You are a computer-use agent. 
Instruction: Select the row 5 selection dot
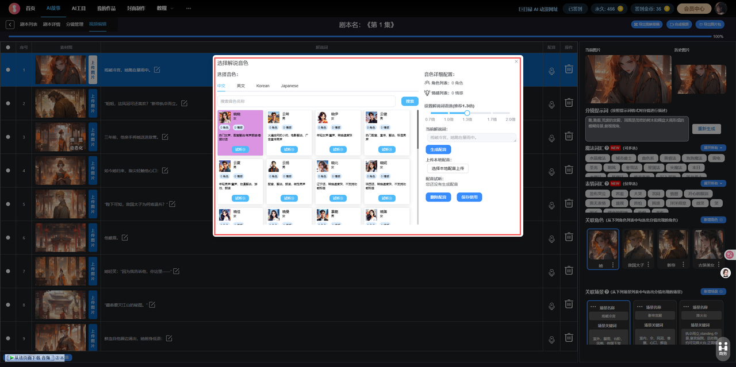point(8,204)
